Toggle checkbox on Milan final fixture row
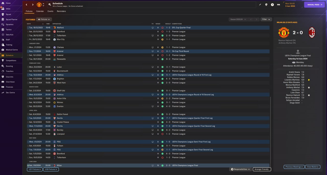This screenshot has height=175, width=327. click(x=28, y=166)
